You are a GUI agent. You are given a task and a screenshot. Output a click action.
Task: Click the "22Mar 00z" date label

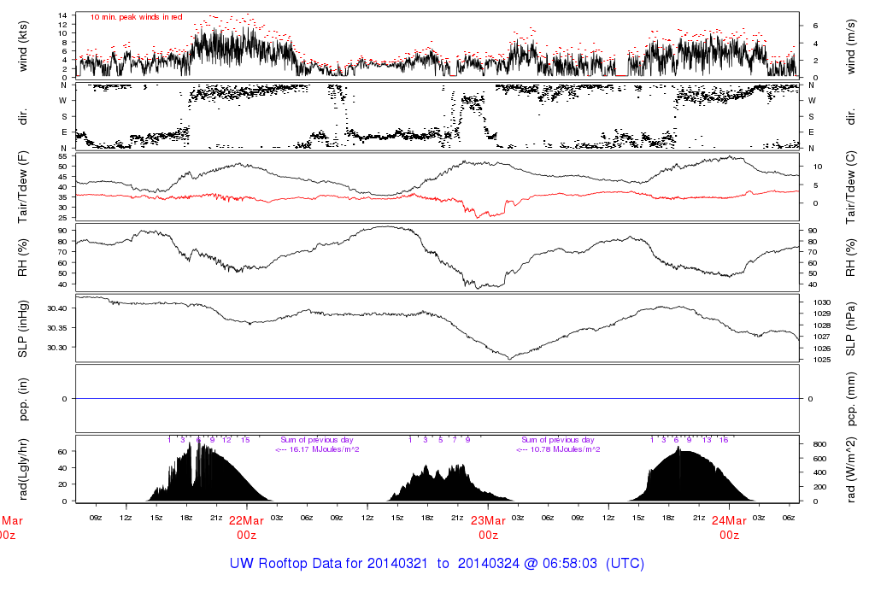(246, 528)
